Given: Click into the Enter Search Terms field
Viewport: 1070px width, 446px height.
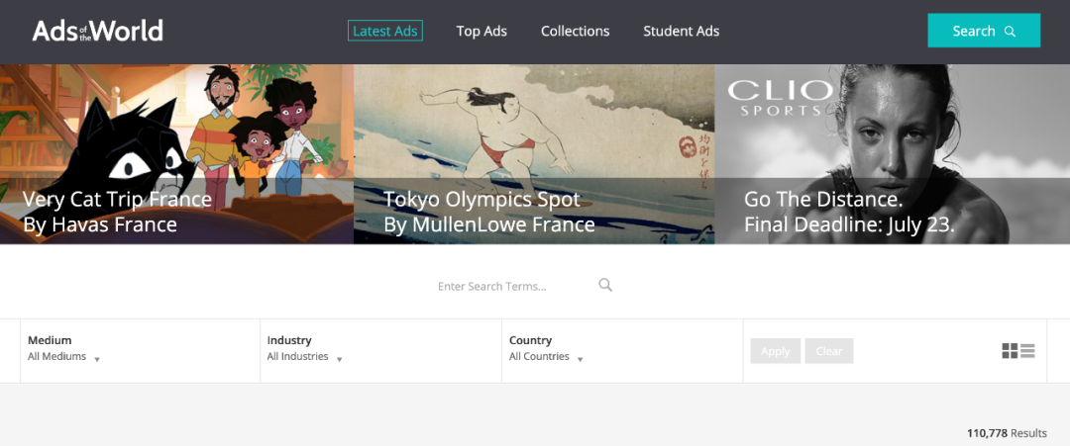Looking at the screenshot, I should pyautogui.click(x=505, y=286).
